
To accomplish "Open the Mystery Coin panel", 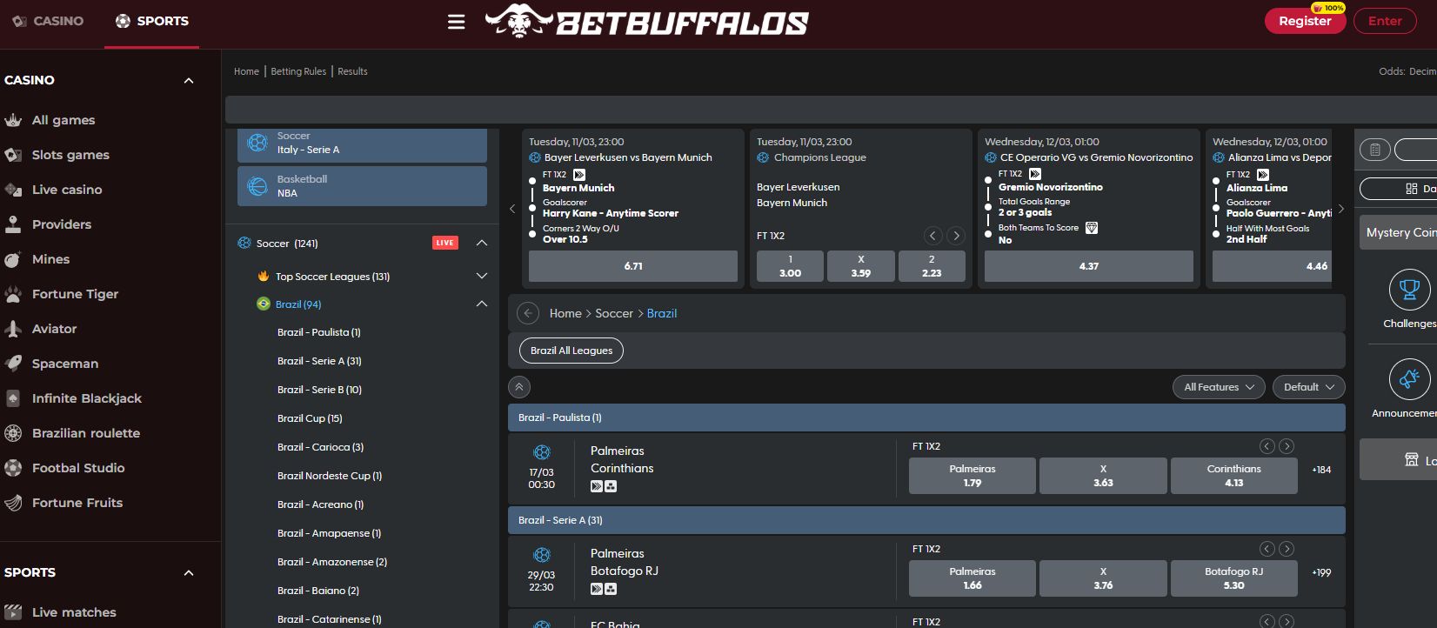I will click(1398, 232).
